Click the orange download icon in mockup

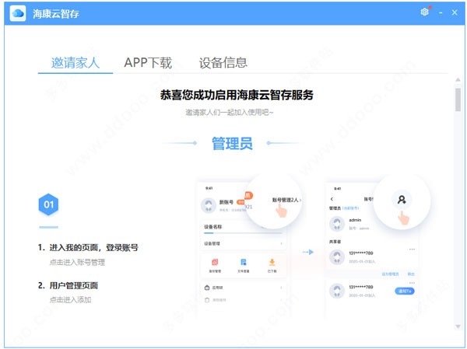(x=272, y=262)
